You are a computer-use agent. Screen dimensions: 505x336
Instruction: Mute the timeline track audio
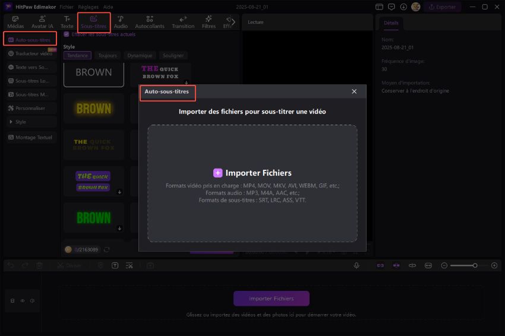(32, 300)
